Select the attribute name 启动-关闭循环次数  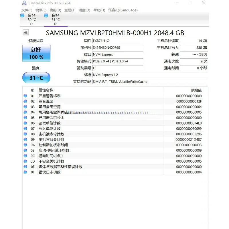click(x=54, y=150)
